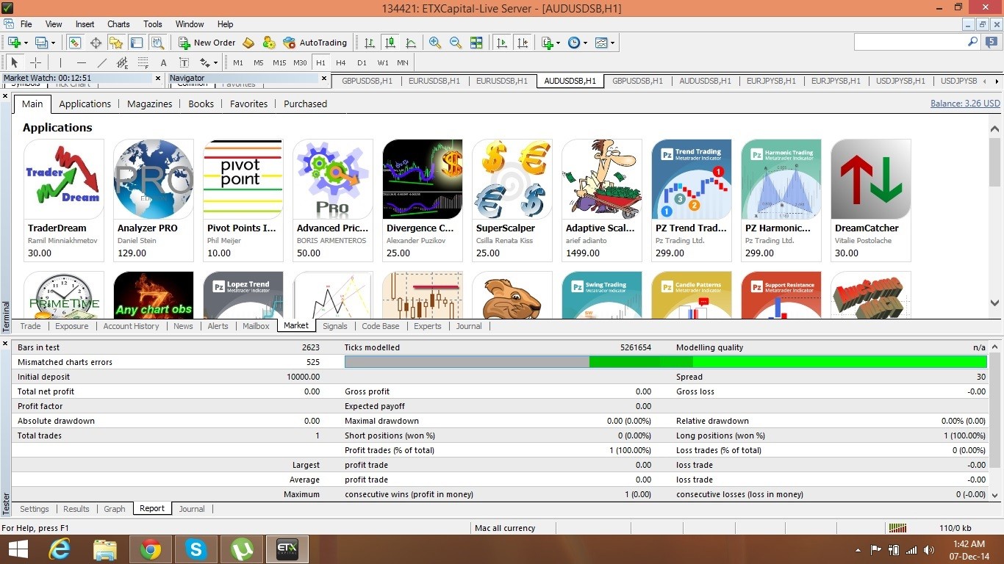This screenshot has width=1004, height=564.
Task: Click the gold gears icon beside AutoTrading
Action: 269,43
